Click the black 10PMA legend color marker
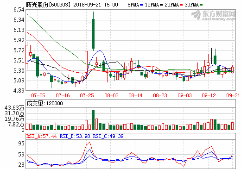 pyautogui.click(x=161, y=5)
